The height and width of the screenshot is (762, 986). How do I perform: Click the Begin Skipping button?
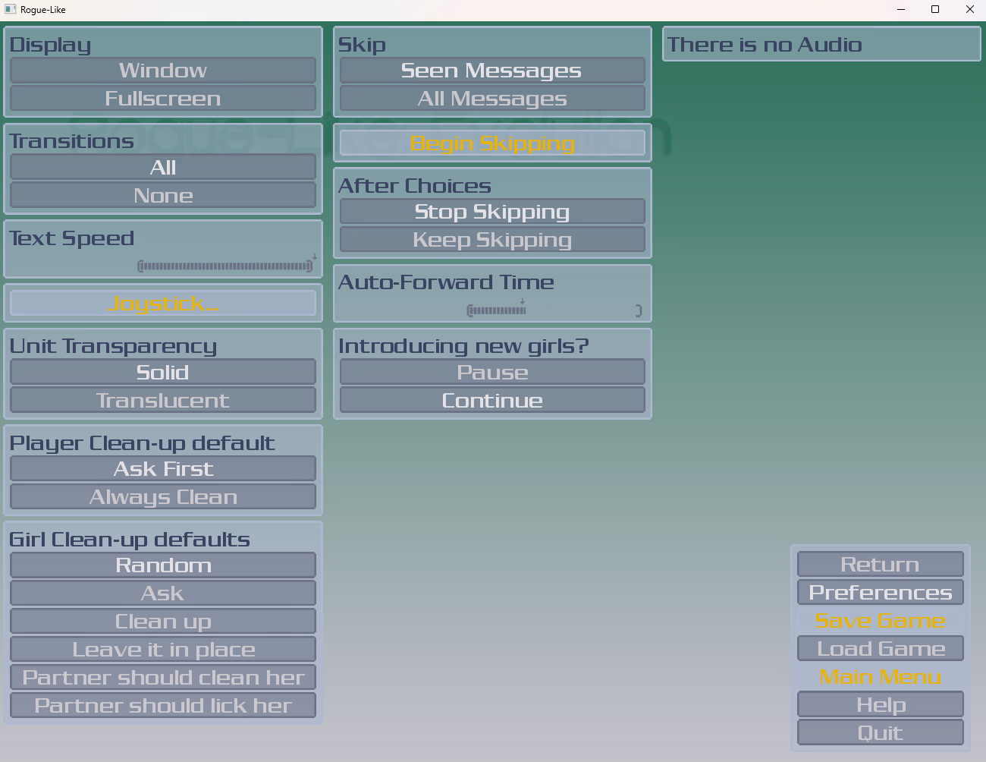pos(492,143)
